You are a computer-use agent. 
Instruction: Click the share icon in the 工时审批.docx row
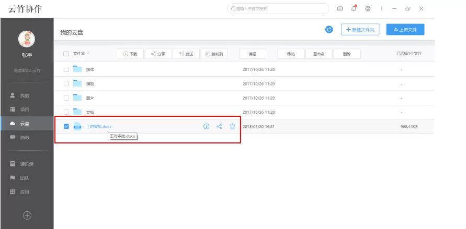coord(219,127)
